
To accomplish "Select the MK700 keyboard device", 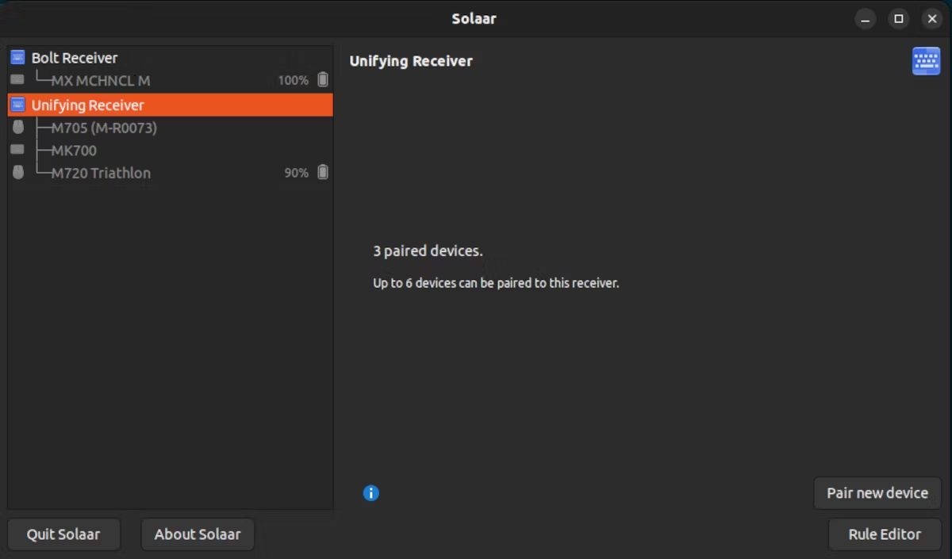I will pyautogui.click(x=170, y=150).
